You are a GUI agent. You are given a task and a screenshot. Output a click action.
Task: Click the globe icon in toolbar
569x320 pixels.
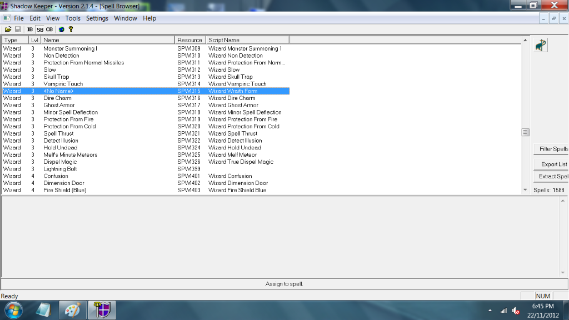click(62, 29)
